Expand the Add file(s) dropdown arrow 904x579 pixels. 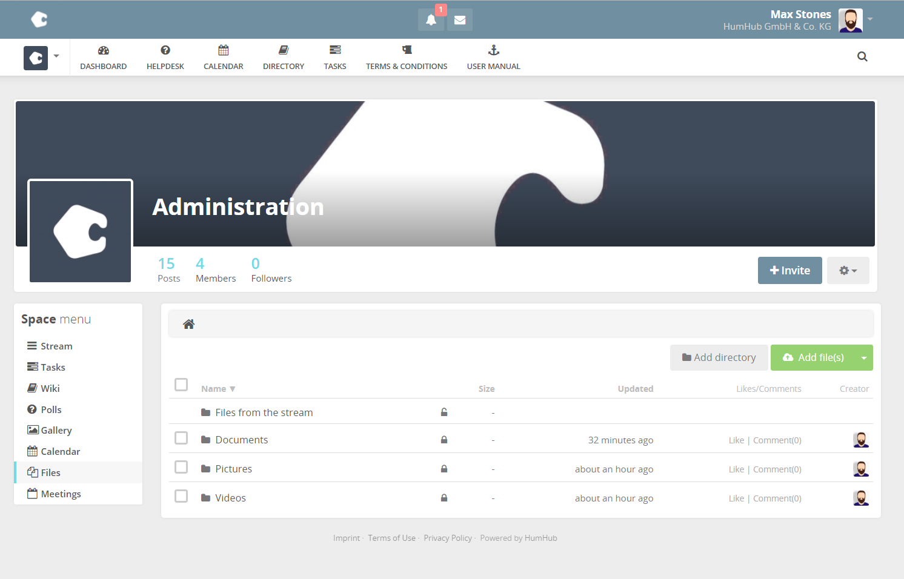(x=863, y=358)
